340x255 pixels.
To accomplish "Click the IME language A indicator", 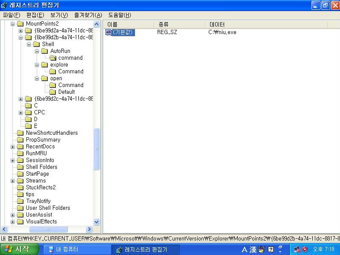I will click(245, 249).
